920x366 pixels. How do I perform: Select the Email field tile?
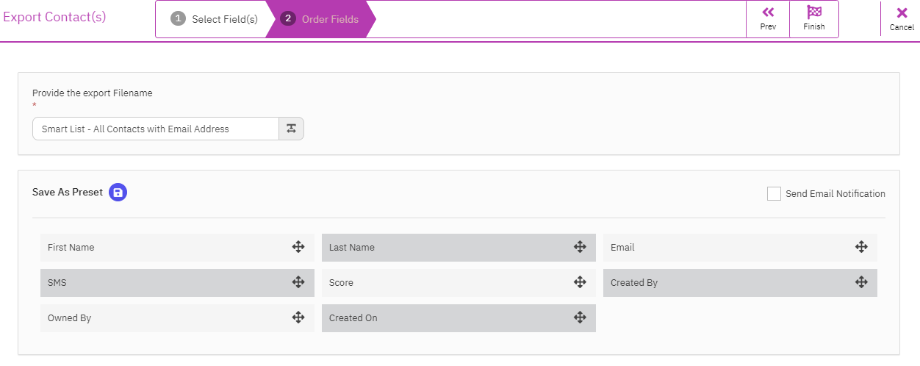[x=740, y=248]
